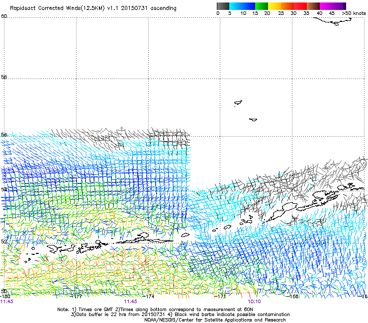Click the latitude label '60'
Viewport: 368px width, 323px height.
[4, 16]
